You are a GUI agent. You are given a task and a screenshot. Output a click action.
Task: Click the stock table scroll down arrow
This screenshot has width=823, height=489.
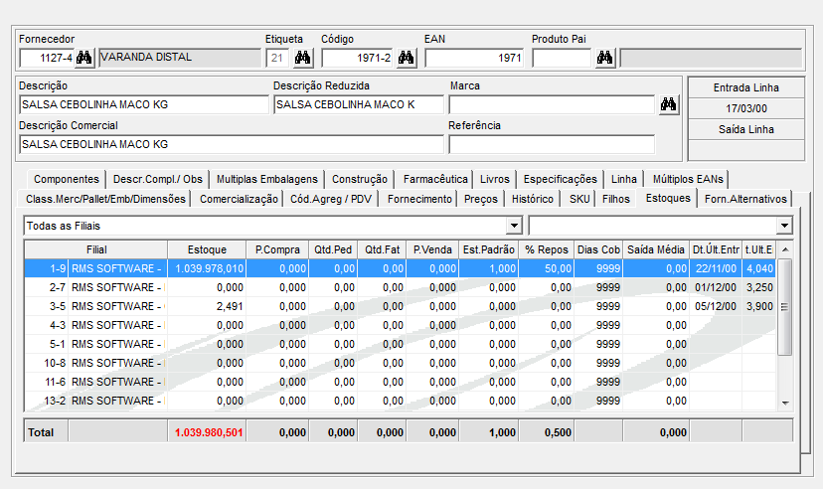(785, 403)
